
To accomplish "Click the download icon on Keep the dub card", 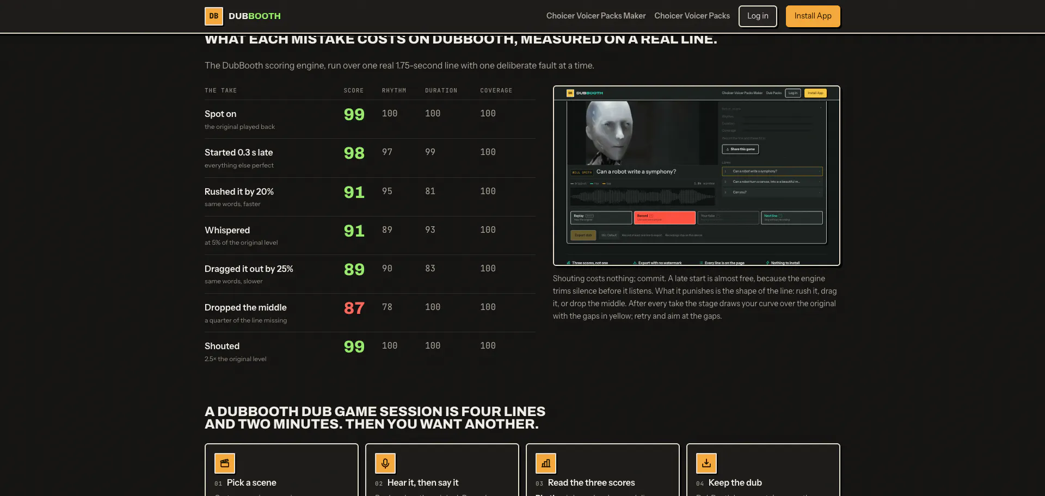I will [706, 463].
